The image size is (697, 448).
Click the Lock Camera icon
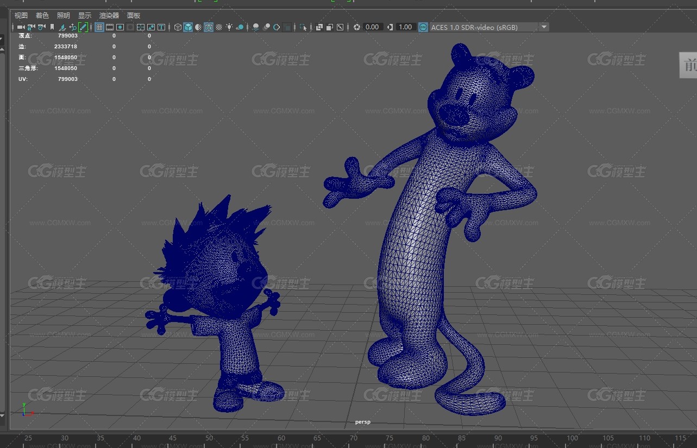pos(31,27)
